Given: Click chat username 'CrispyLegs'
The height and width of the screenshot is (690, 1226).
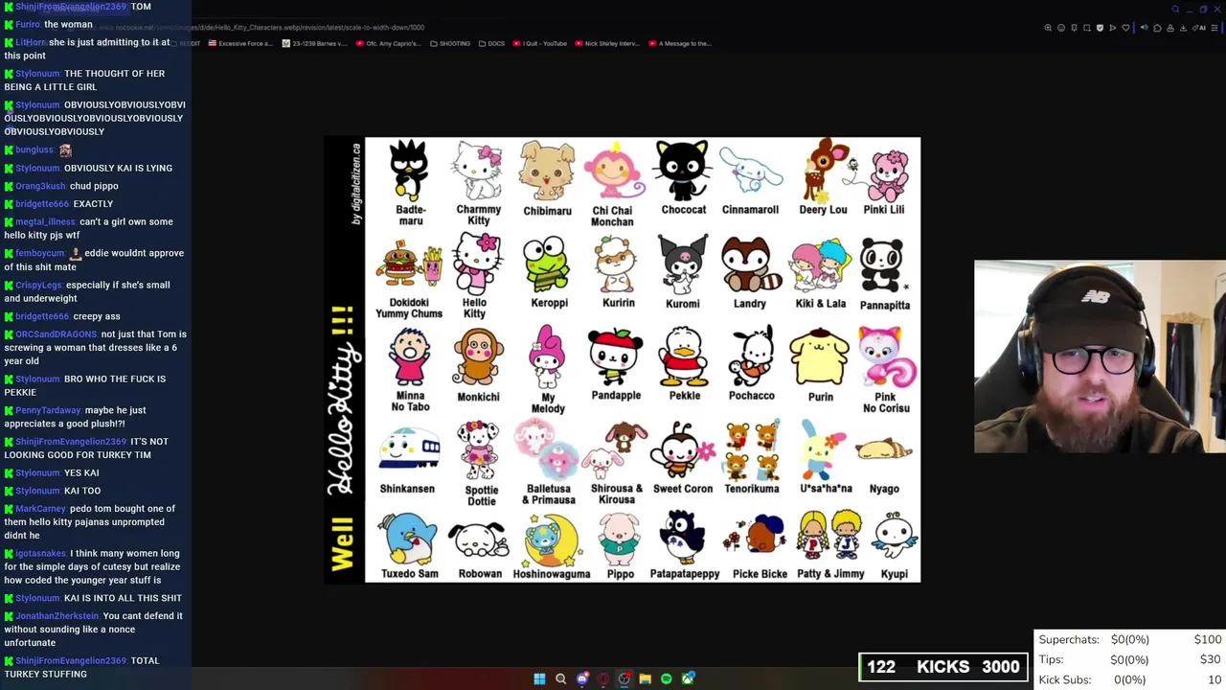Looking at the screenshot, I should pos(38,285).
